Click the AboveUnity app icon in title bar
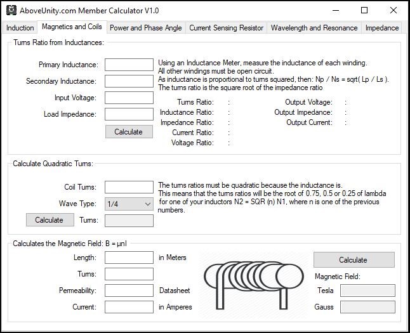This screenshot has height=333, width=410. click(11, 10)
